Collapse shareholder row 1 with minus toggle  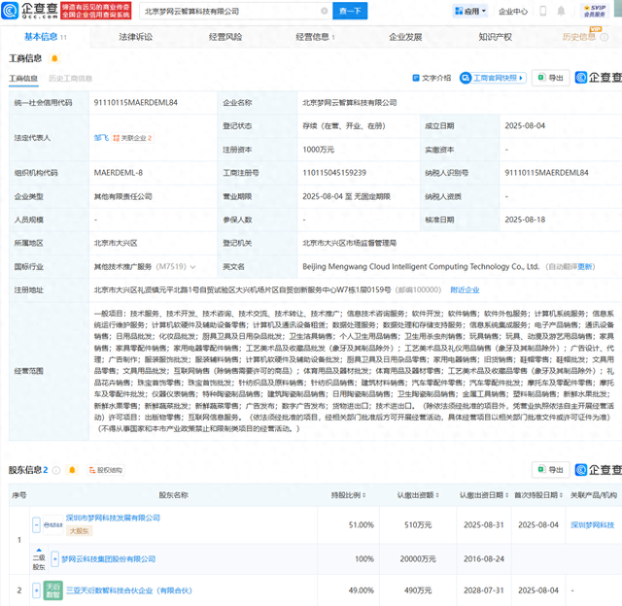click(x=36, y=524)
